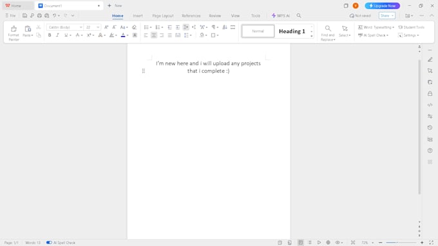This screenshot has width=438, height=246.
Task: Apply Bold formatting with B icon
Action: coord(50,35)
